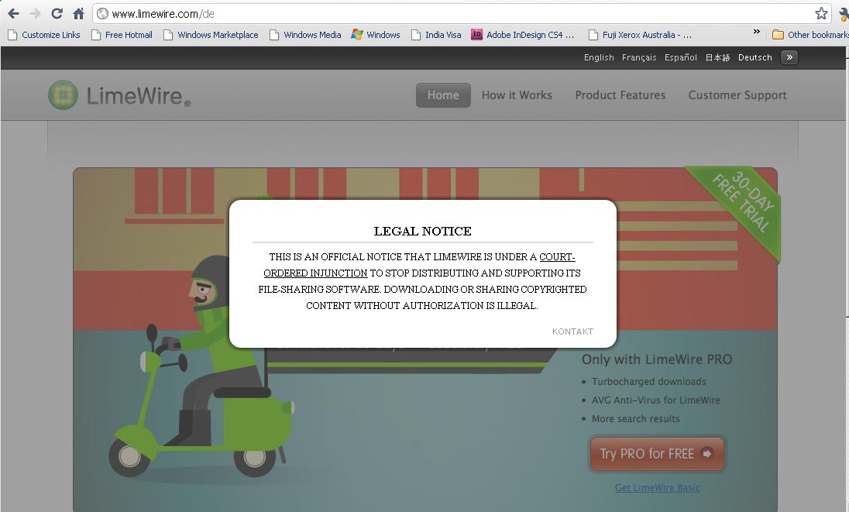Screen dimensions: 849x512
Task: Click the KONTAKT link in the notice
Action: [572, 332]
